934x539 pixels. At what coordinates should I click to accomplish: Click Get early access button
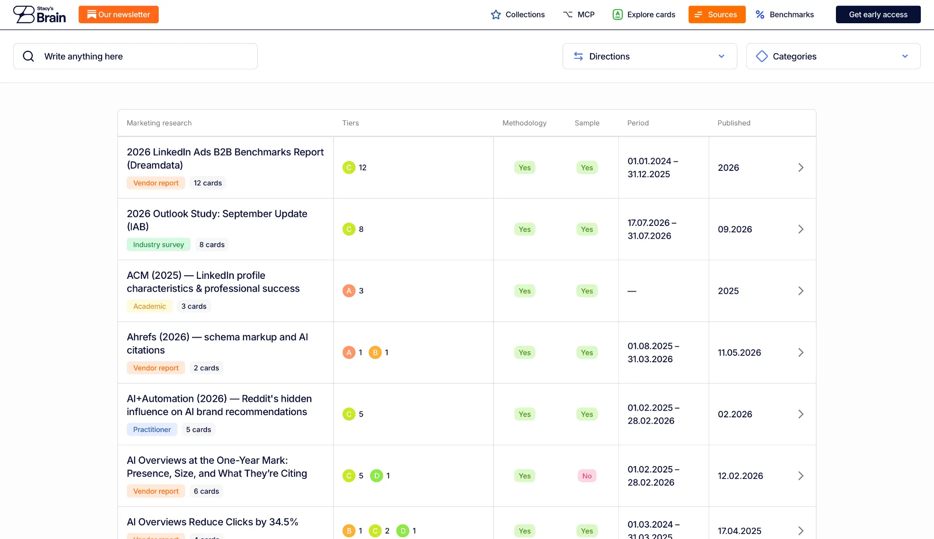coord(878,15)
